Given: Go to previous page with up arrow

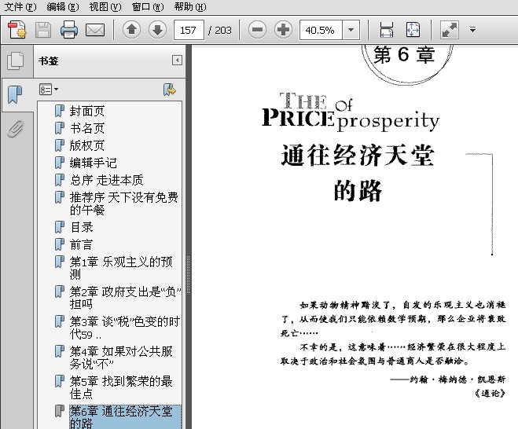Looking at the screenshot, I should [131, 31].
